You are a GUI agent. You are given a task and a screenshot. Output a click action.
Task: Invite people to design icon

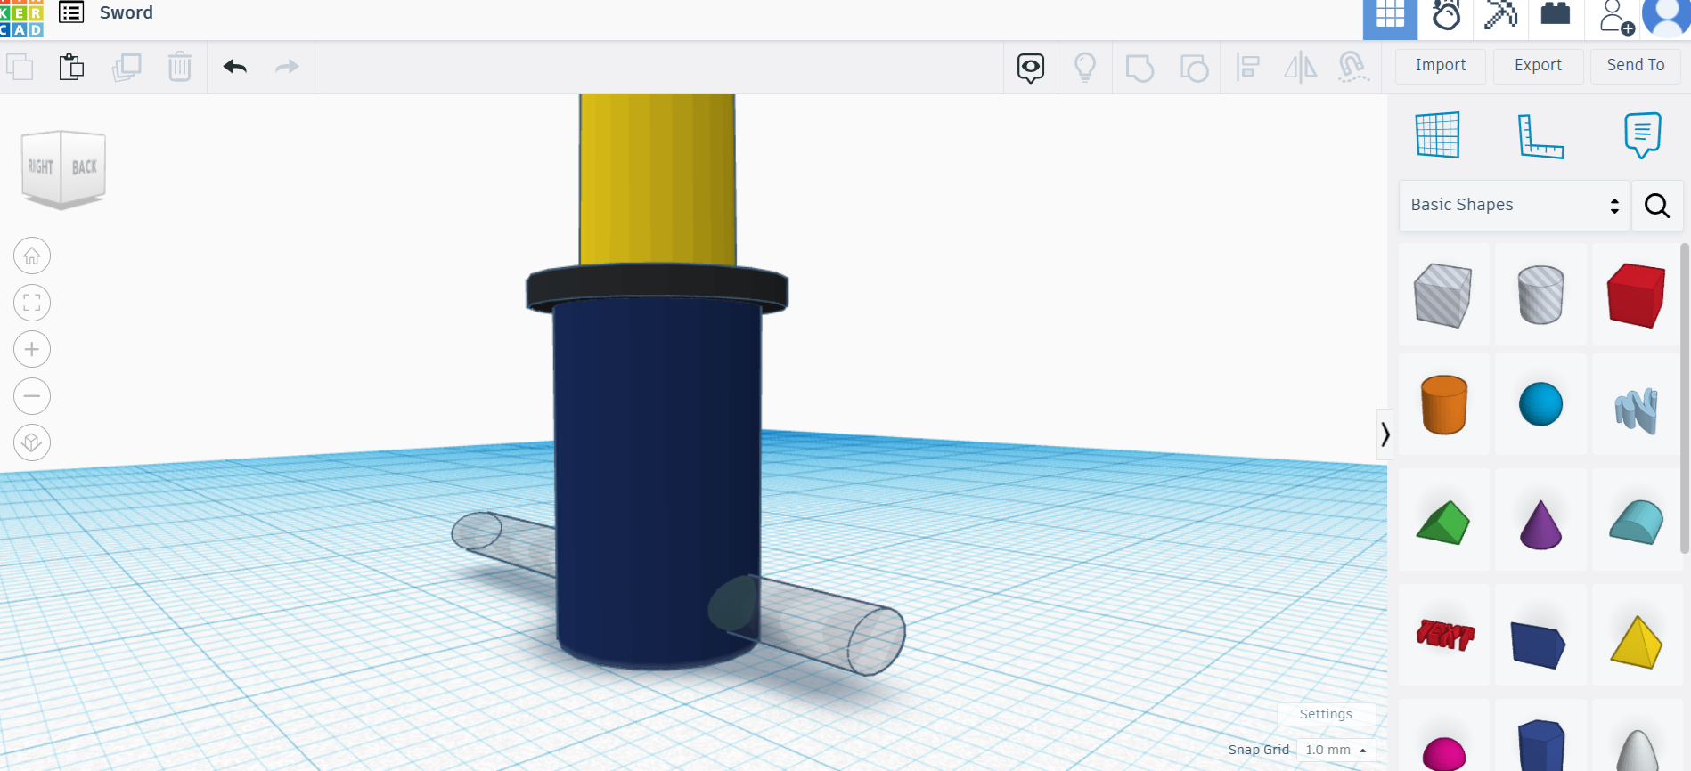point(1616,18)
